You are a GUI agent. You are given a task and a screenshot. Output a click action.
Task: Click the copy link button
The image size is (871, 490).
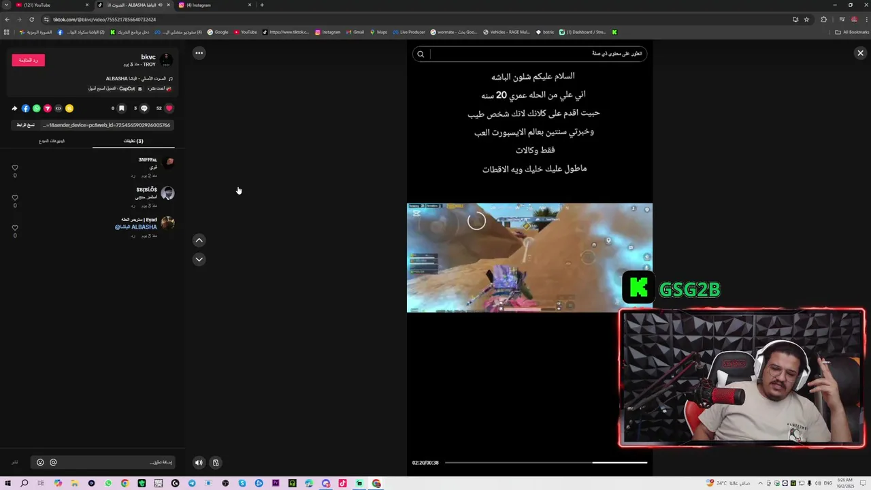pos(26,125)
